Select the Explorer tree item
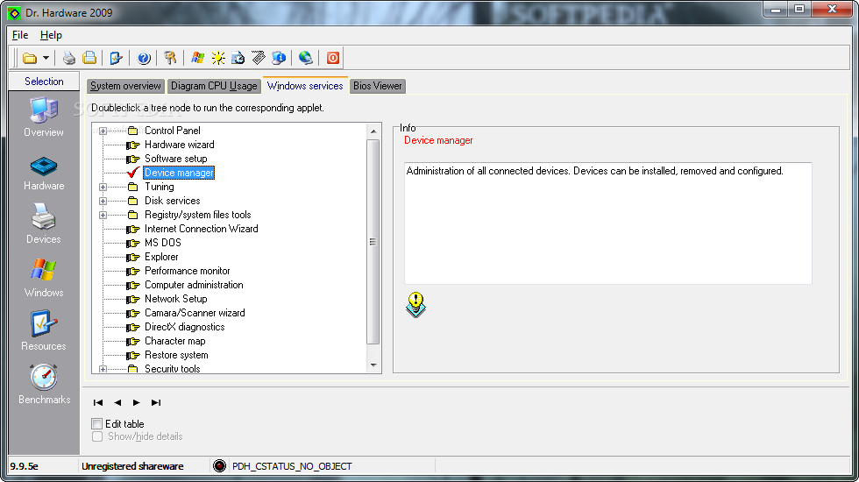Image resolution: width=859 pixels, height=482 pixels. pos(161,257)
